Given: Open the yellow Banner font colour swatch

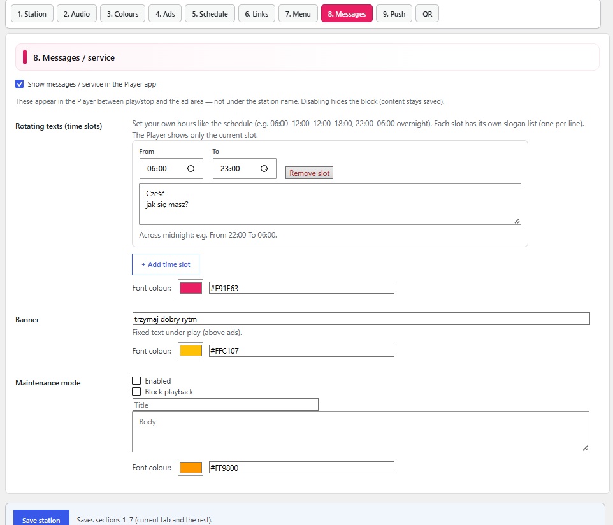Looking at the screenshot, I should 191,350.
